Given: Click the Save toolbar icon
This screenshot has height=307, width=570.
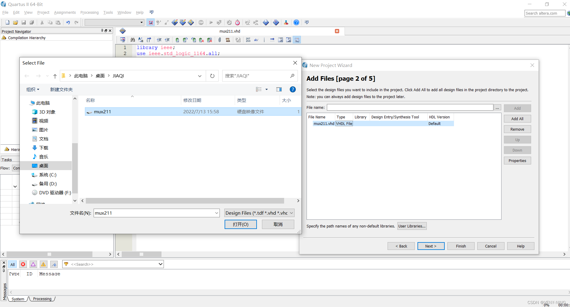Looking at the screenshot, I should pos(24,22).
